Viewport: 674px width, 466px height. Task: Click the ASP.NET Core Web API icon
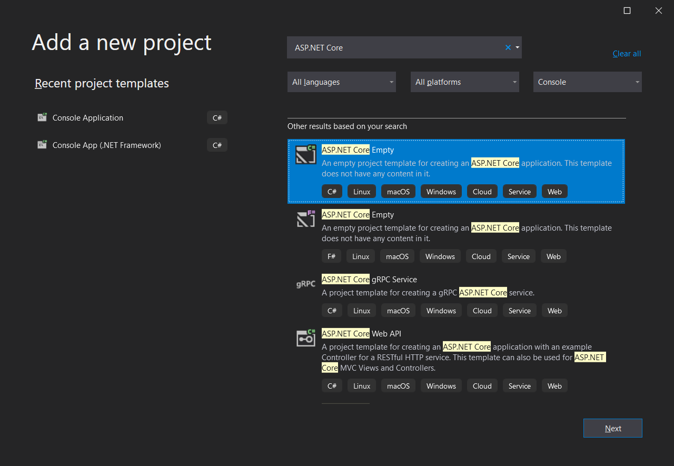coord(306,338)
